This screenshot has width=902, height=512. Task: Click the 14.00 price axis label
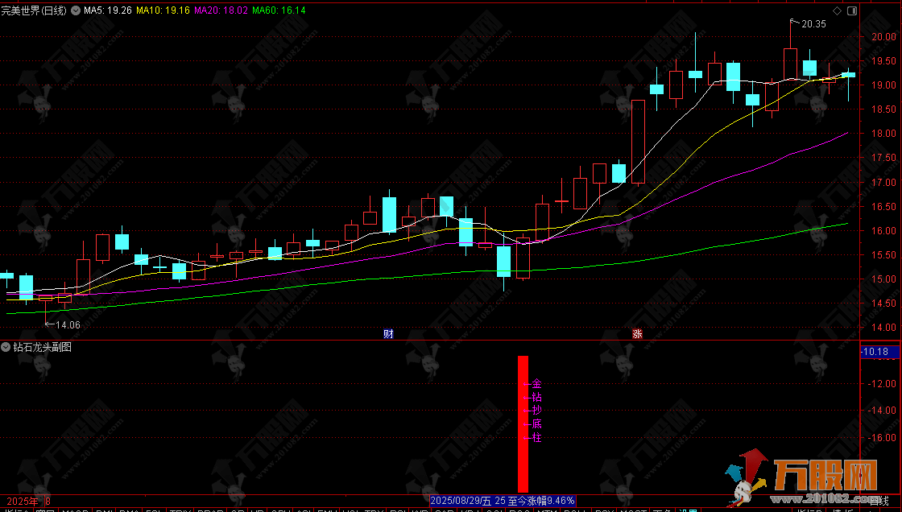point(883,328)
